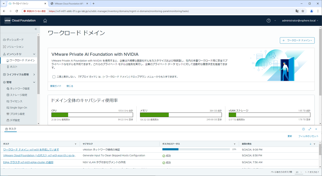Open the tasks-per-page dropdown showing 20

point(299,172)
